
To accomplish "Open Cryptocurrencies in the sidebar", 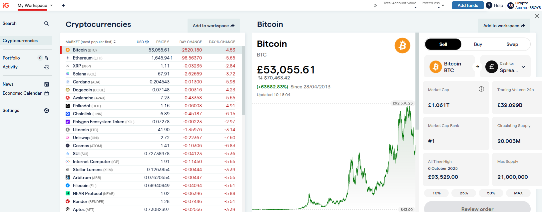I will (x=26, y=41).
